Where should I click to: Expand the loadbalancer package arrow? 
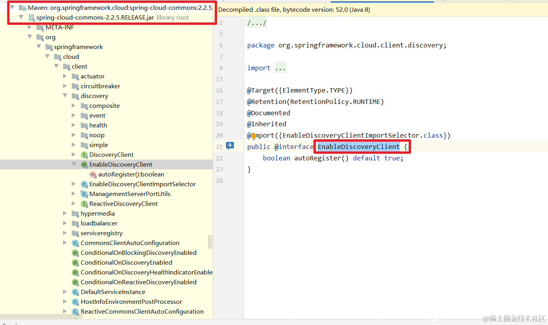[65, 223]
